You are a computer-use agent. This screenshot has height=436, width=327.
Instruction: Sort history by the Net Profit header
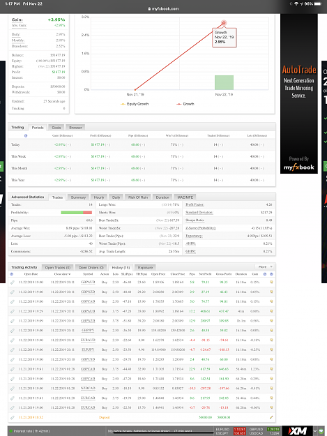(205, 274)
